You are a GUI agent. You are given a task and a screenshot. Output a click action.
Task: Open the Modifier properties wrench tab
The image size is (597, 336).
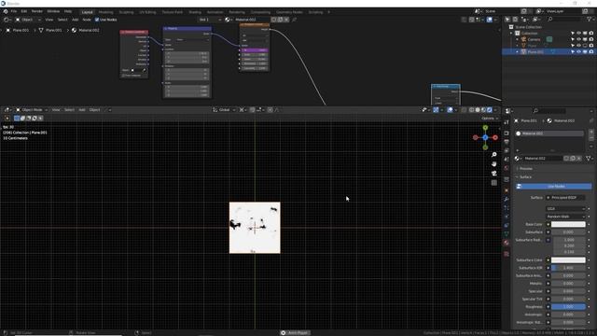pos(507,199)
